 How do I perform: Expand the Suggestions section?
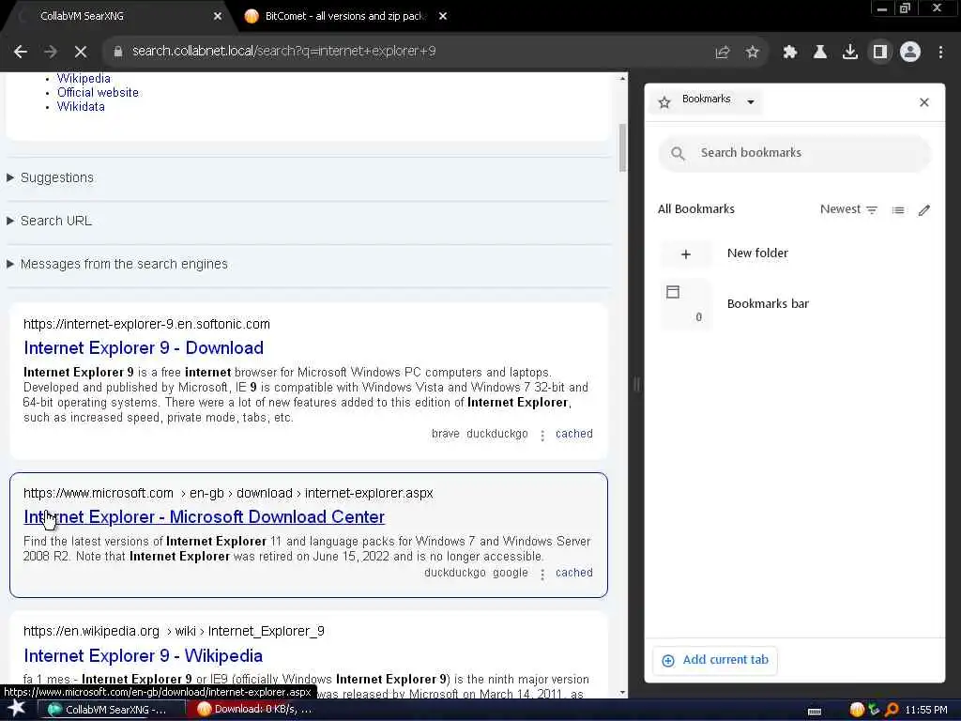coord(51,177)
